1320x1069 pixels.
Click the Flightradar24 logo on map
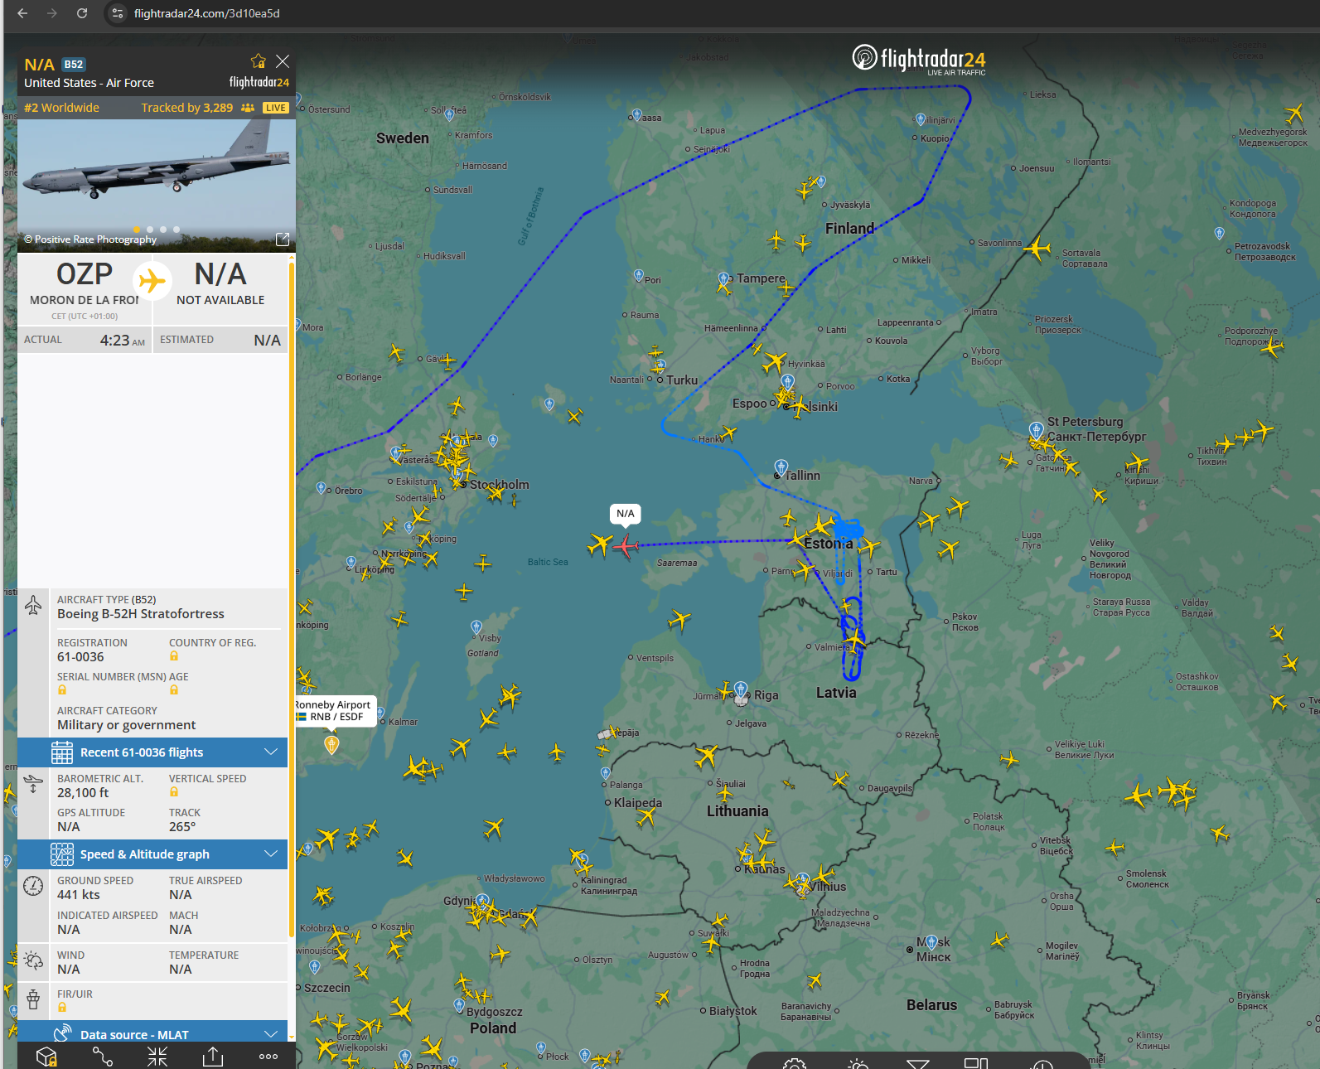919,59
